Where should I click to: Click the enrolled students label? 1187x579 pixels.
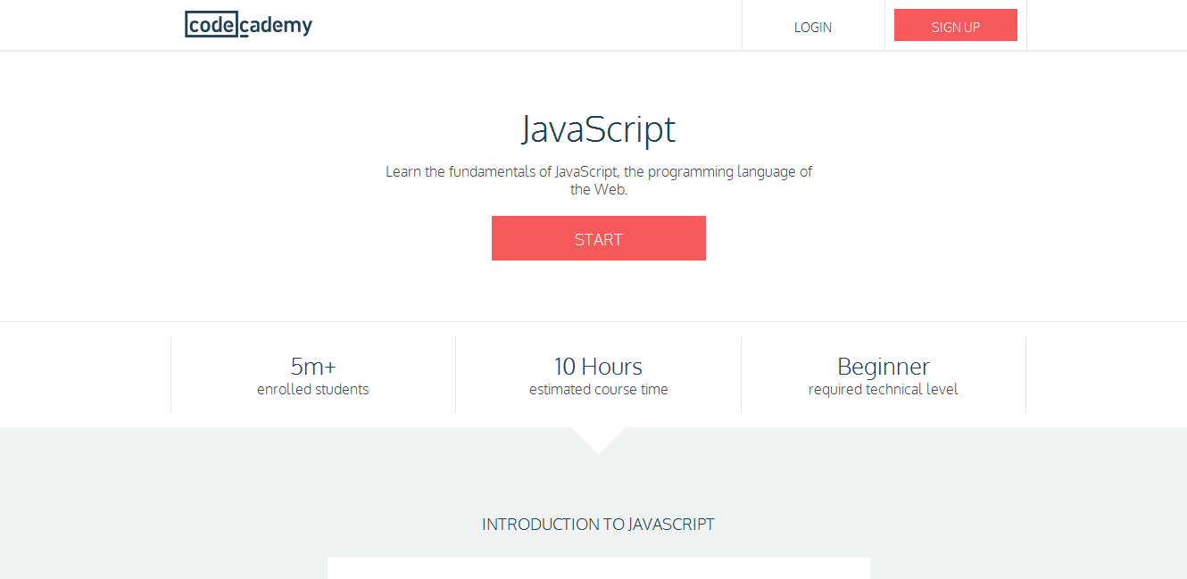(x=313, y=389)
